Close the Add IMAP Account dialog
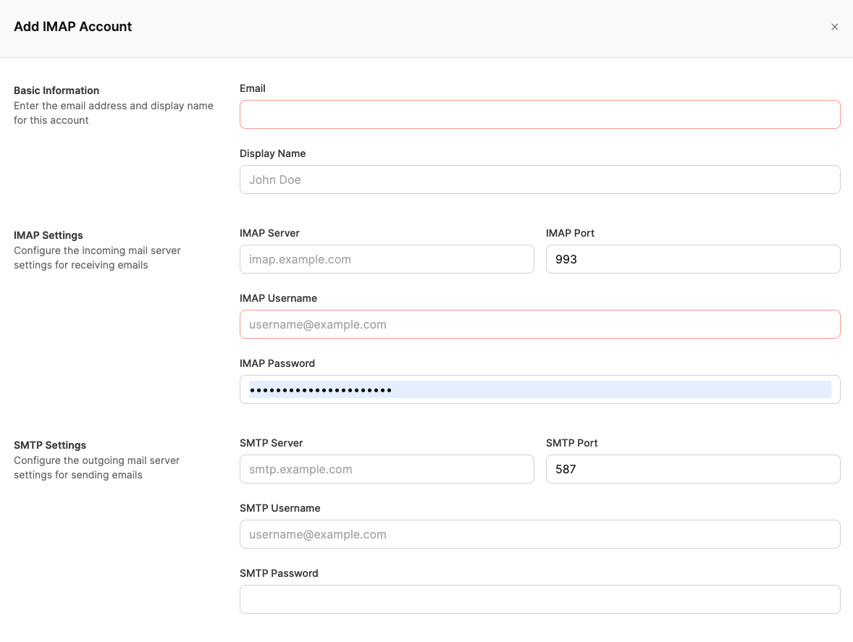 [x=834, y=27]
